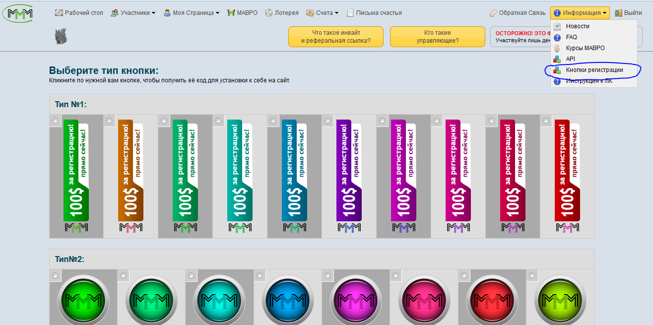Click the Новости newspaper icon
Image resolution: width=653 pixels, height=325 pixels.
coord(557,26)
